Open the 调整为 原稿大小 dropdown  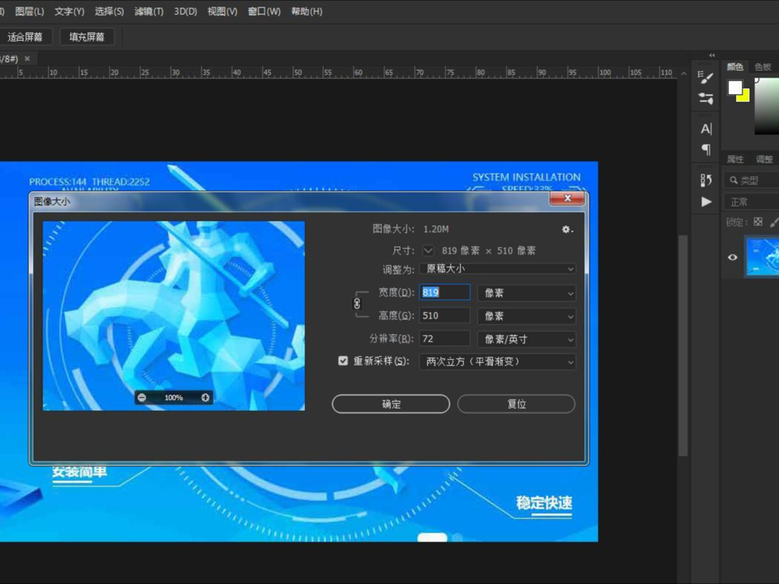click(x=496, y=269)
